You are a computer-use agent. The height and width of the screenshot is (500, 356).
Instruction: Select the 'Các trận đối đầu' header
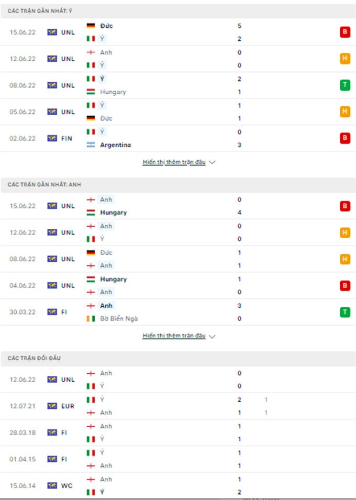click(x=30, y=358)
